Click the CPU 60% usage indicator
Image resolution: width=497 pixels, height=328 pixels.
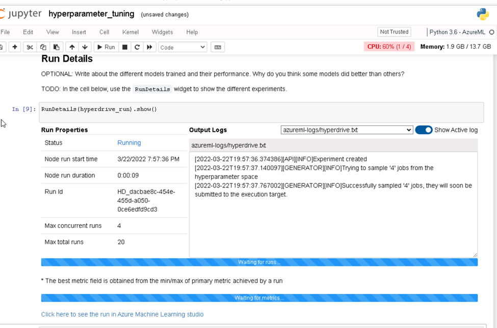coord(389,47)
